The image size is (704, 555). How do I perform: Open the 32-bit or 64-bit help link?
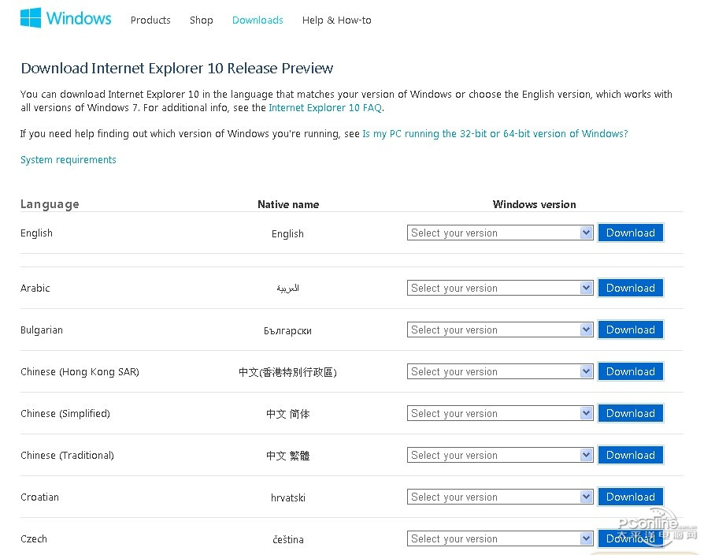495,134
